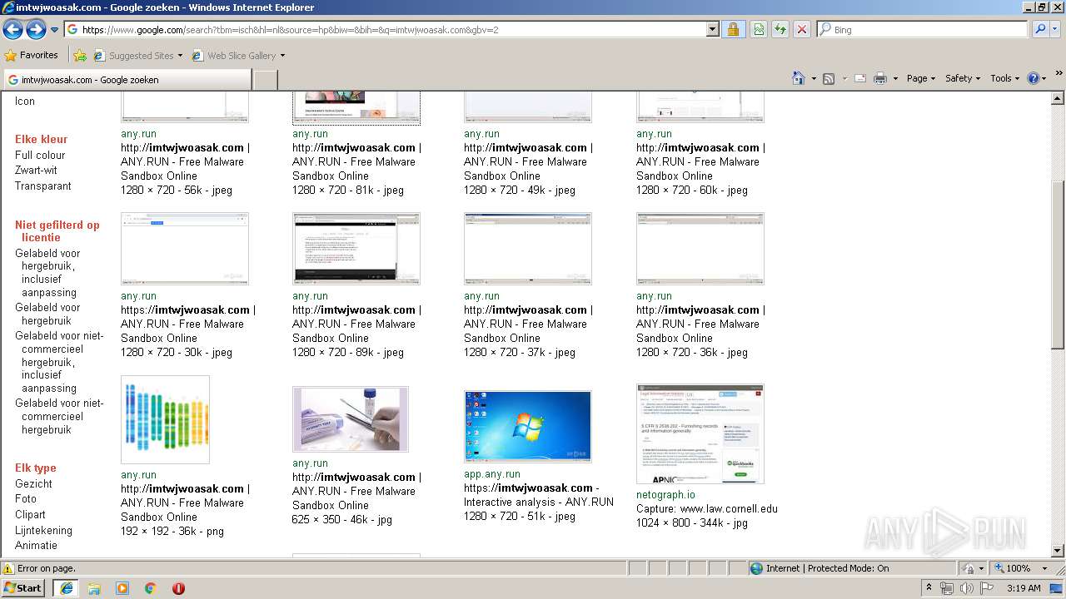
Task: Click the Read mail envelope icon
Action: click(860, 78)
